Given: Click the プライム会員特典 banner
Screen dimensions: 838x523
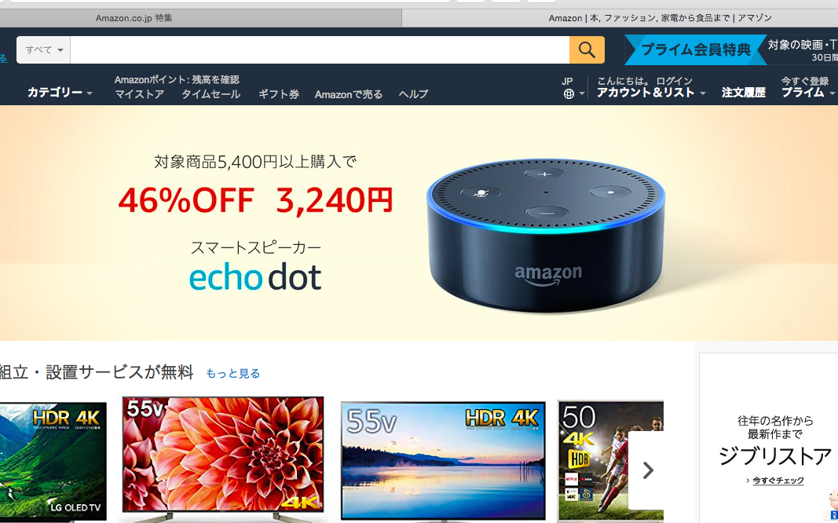Looking at the screenshot, I should pos(696,49).
